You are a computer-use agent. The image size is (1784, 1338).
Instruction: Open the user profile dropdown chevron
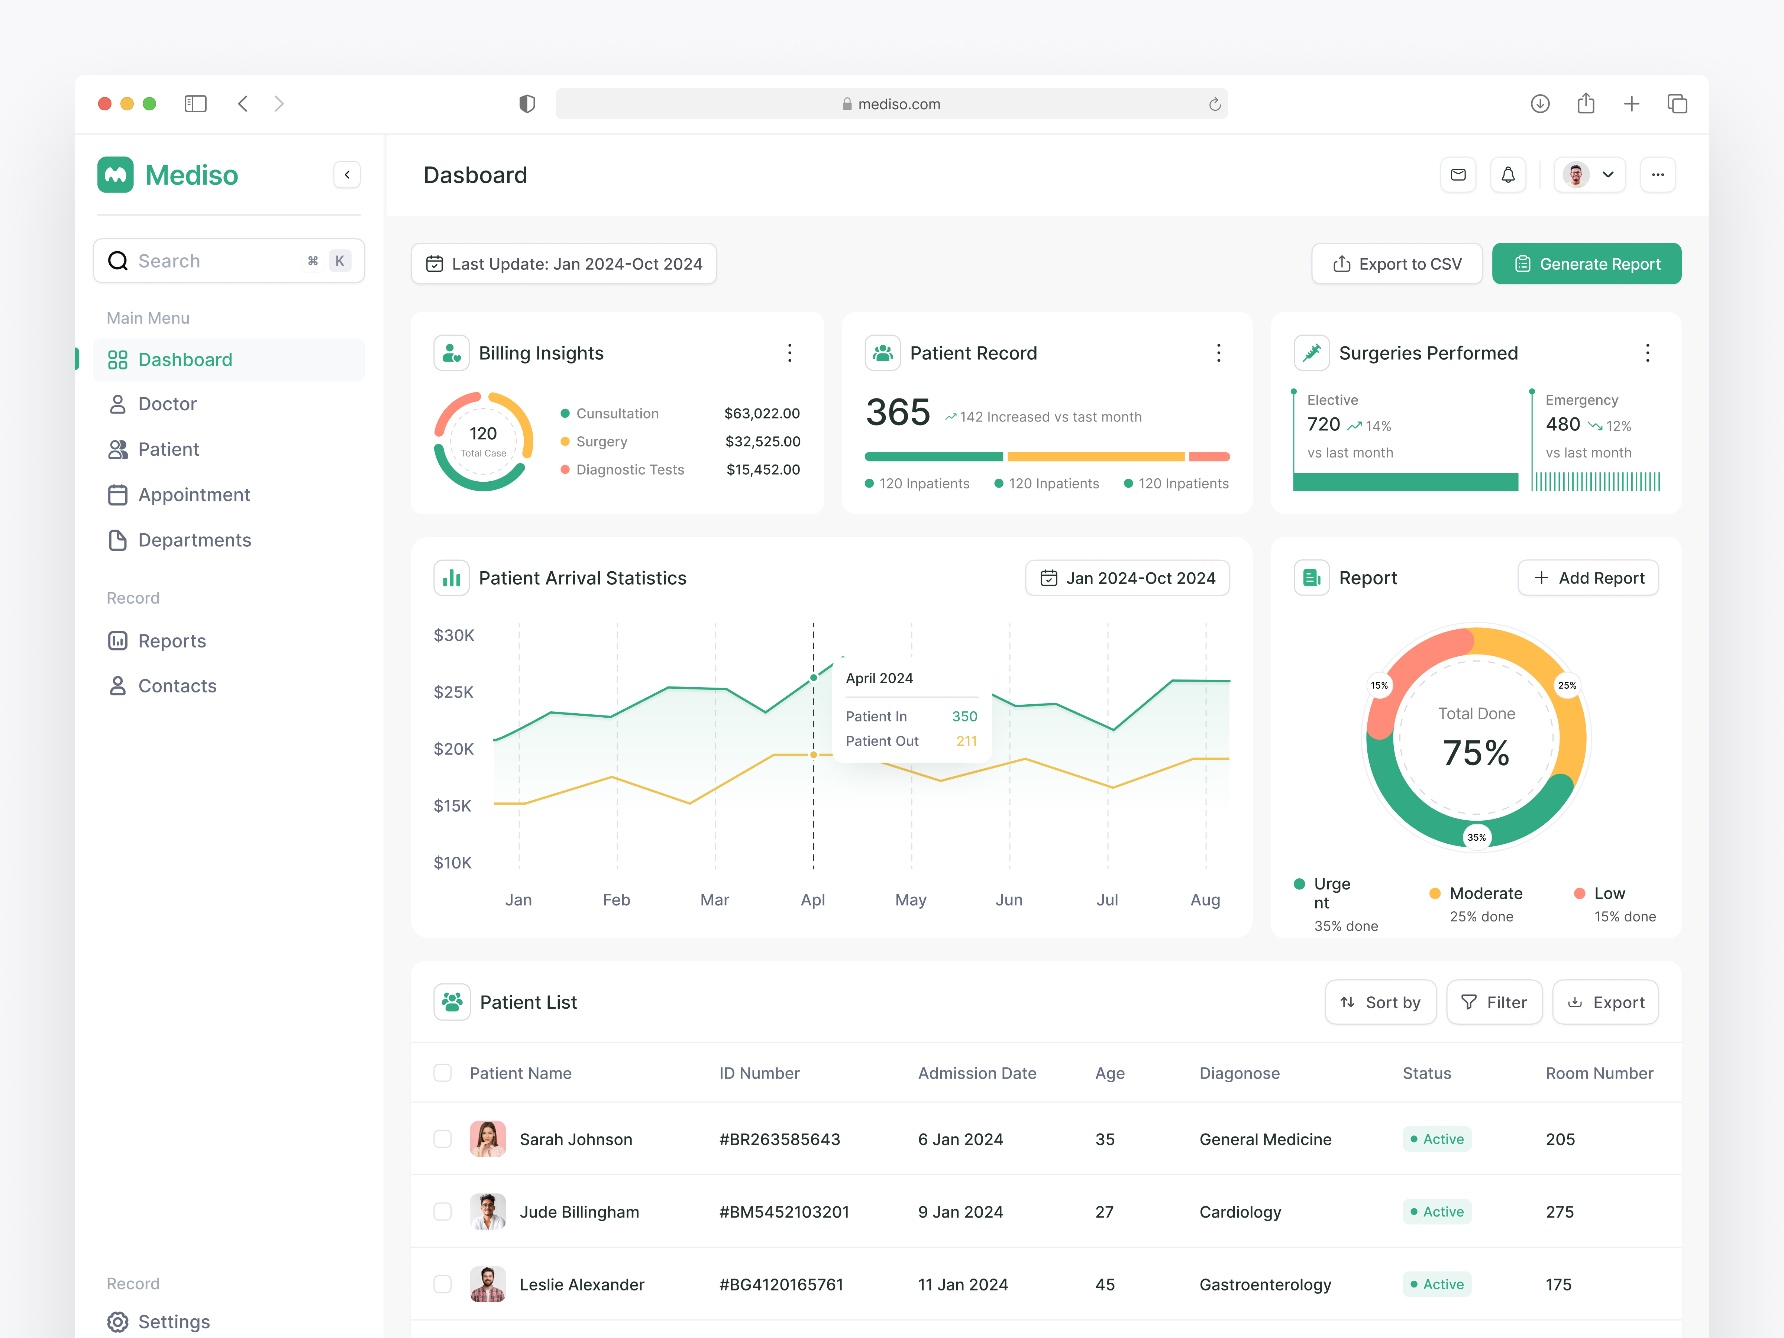[1608, 174]
